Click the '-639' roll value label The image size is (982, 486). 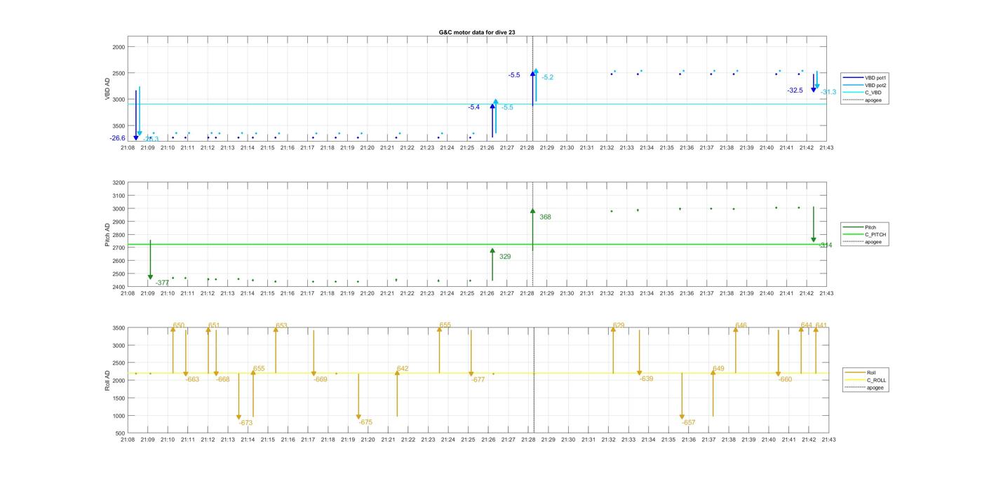pos(647,379)
